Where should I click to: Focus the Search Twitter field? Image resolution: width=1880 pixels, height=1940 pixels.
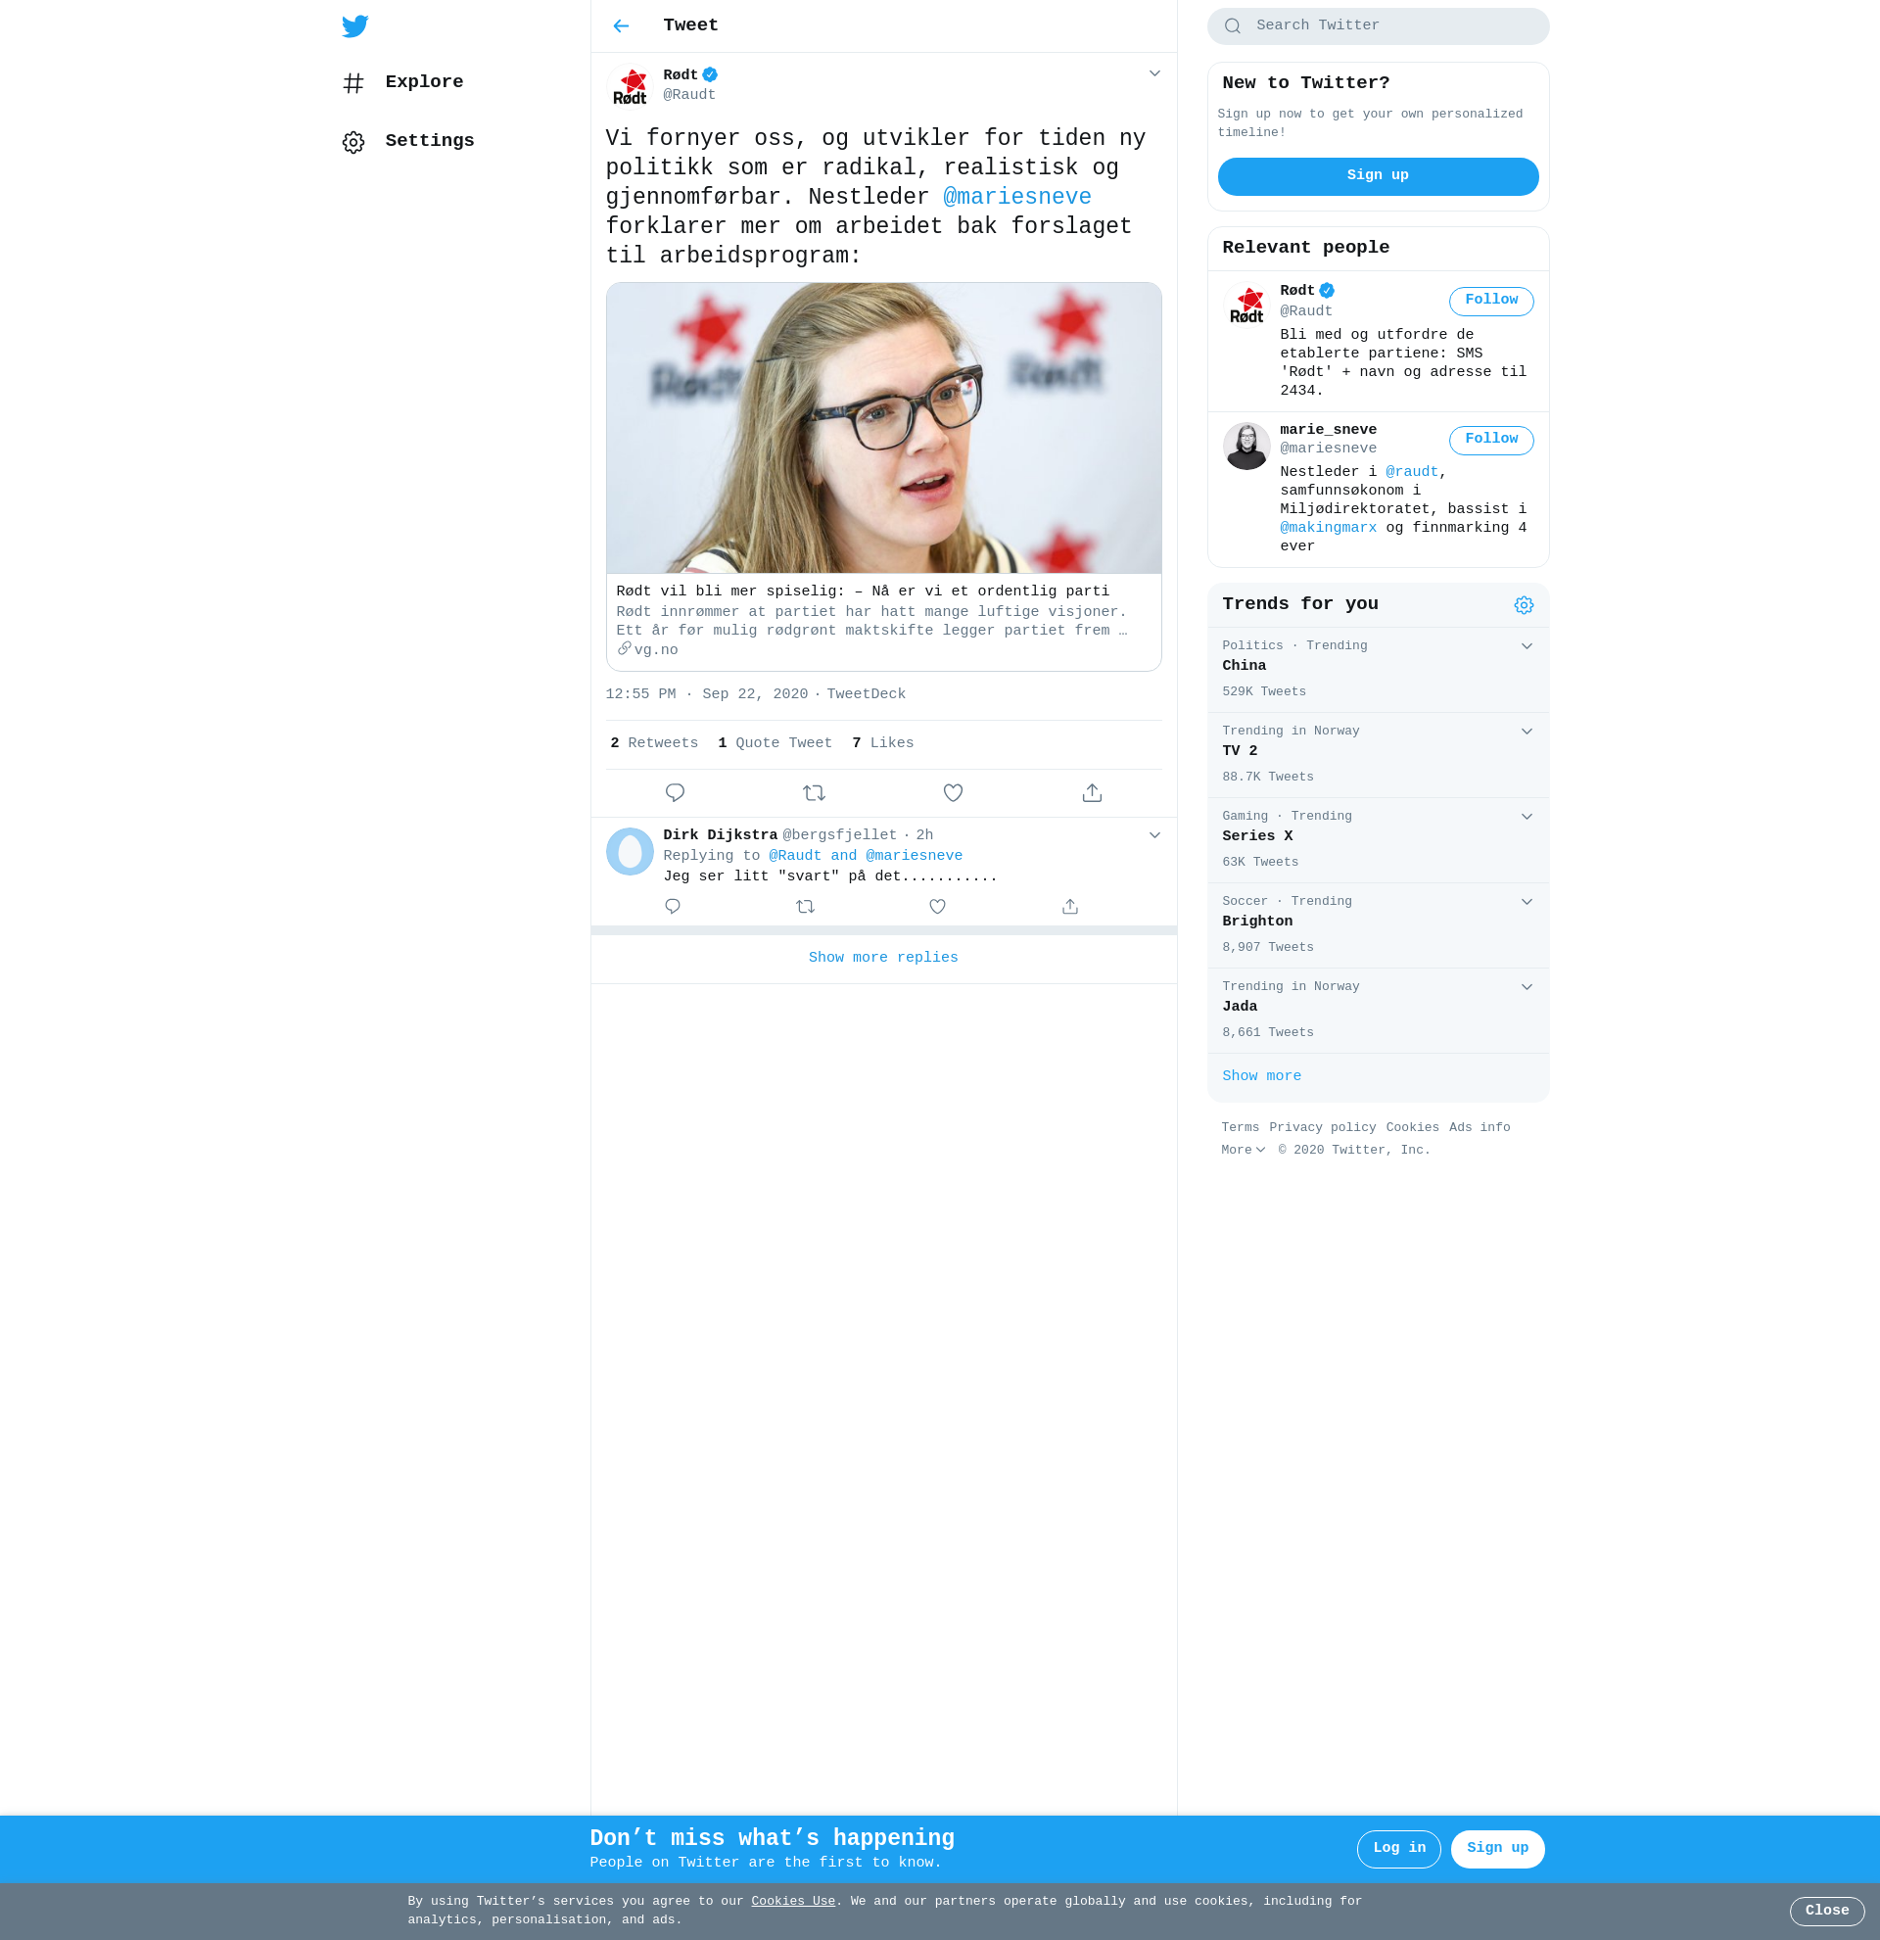point(1379,25)
